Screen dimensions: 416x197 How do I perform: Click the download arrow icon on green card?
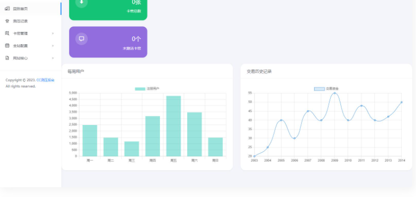[81, 2]
